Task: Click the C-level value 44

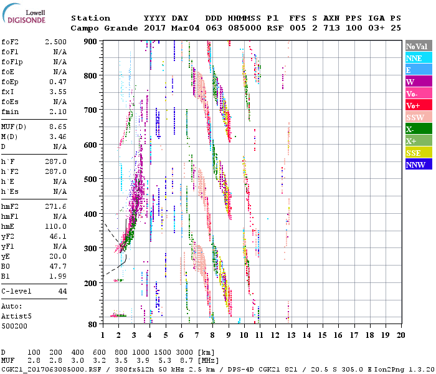Action: pos(62,292)
